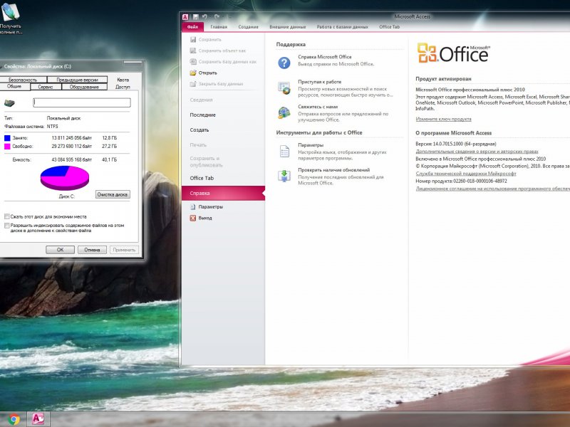Click the Проверить наличие обновлений heading
Viewport: 570px width, 427px height.
(333, 170)
